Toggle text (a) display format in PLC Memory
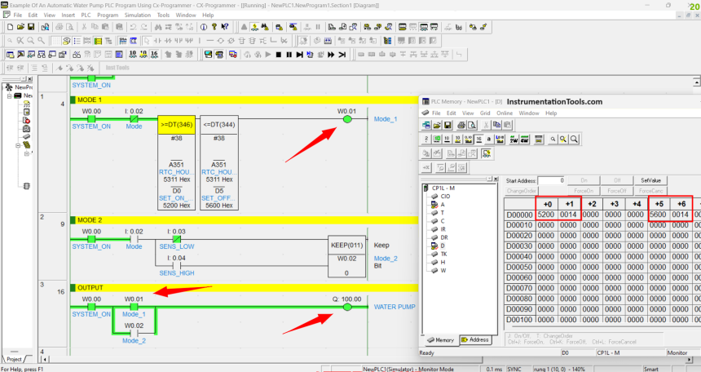The width and height of the screenshot is (701, 372). pos(489,139)
